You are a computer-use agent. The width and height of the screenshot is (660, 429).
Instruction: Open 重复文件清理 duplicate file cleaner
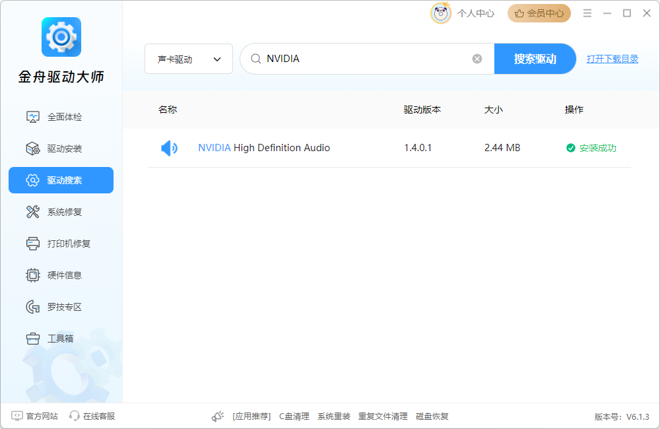pos(383,416)
